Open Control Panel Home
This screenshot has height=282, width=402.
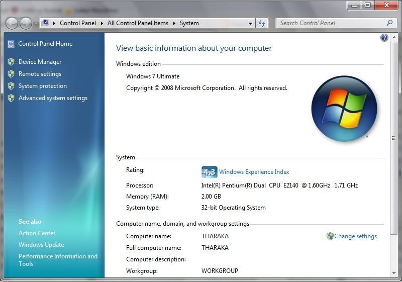[45, 44]
